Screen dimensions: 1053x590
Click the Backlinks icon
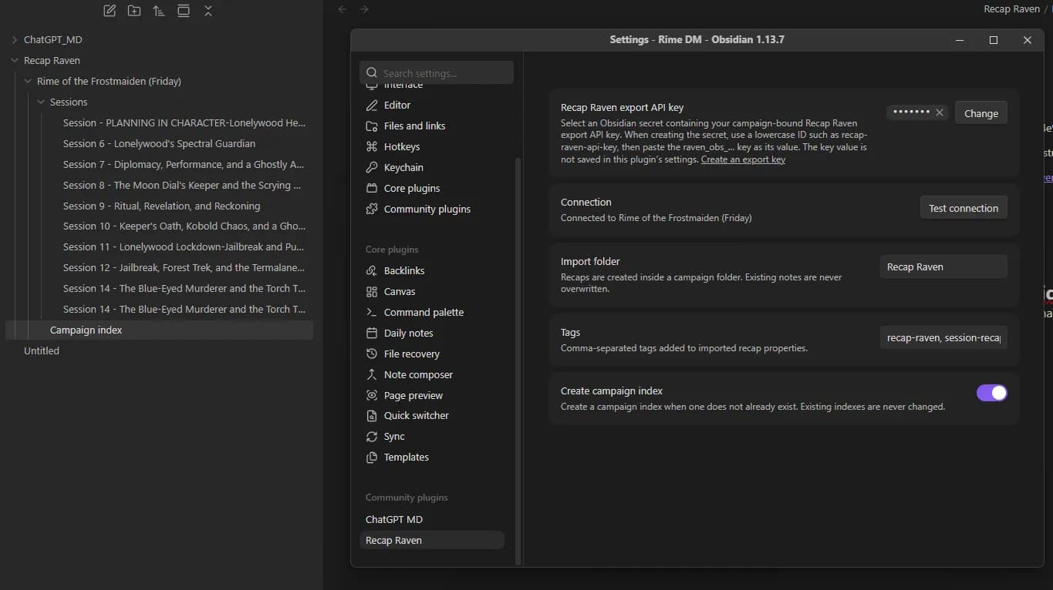pos(372,271)
